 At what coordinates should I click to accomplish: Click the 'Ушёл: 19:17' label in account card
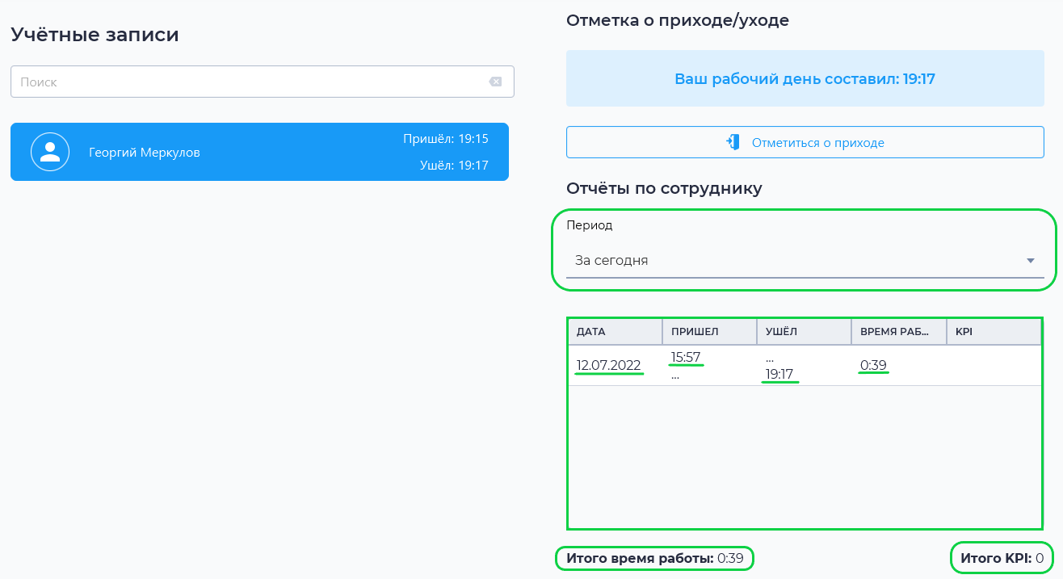pos(454,165)
